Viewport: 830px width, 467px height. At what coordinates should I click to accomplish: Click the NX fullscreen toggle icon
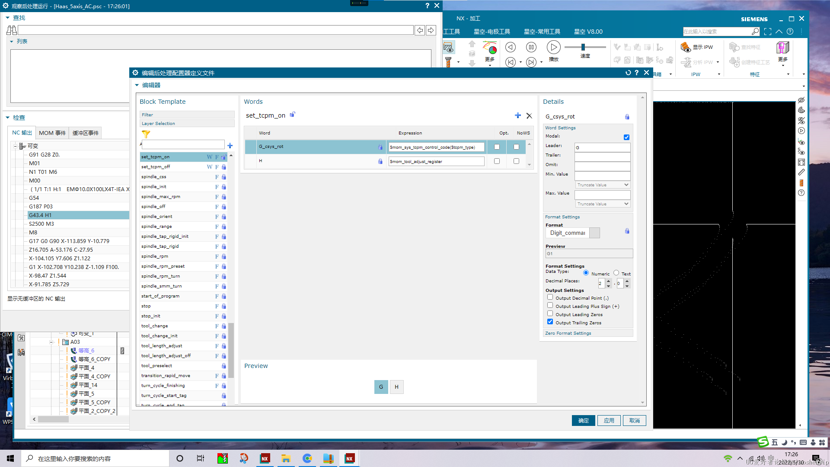[768, 32]
